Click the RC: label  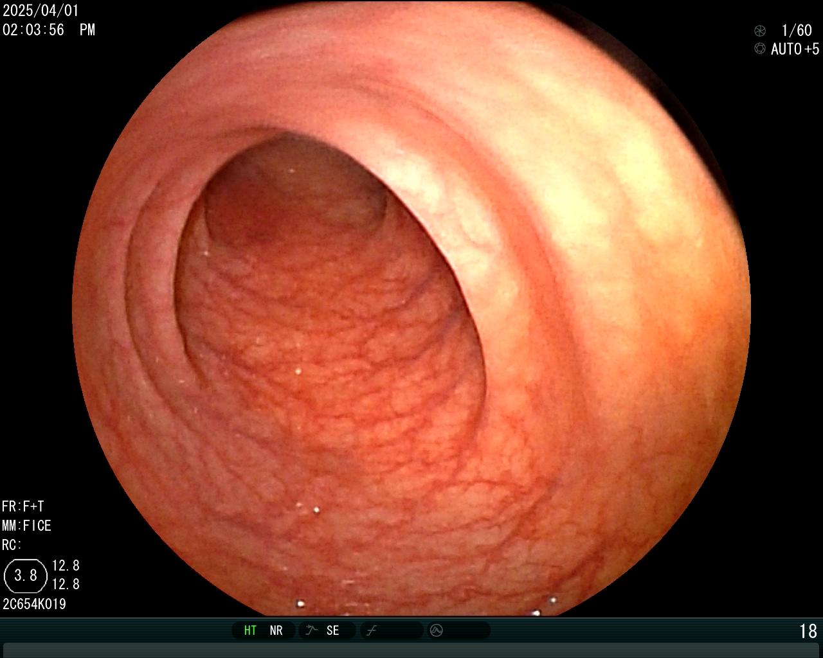click(x=12, y=545)
